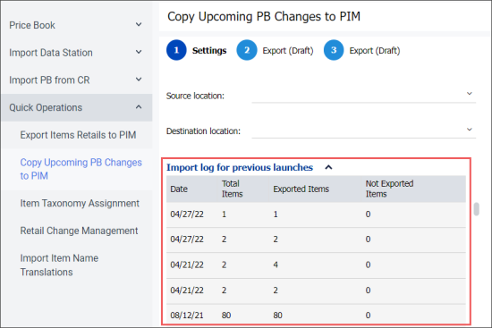The height and width of the screenshot is (328, 492).
Task: Click the step 3 circle icon
Action: (334, 50)
